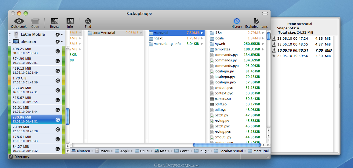This screenshot has width=353, height=168.
Task: Click the snapshot list scroll down arrow
Action: [x=67, y=151]
